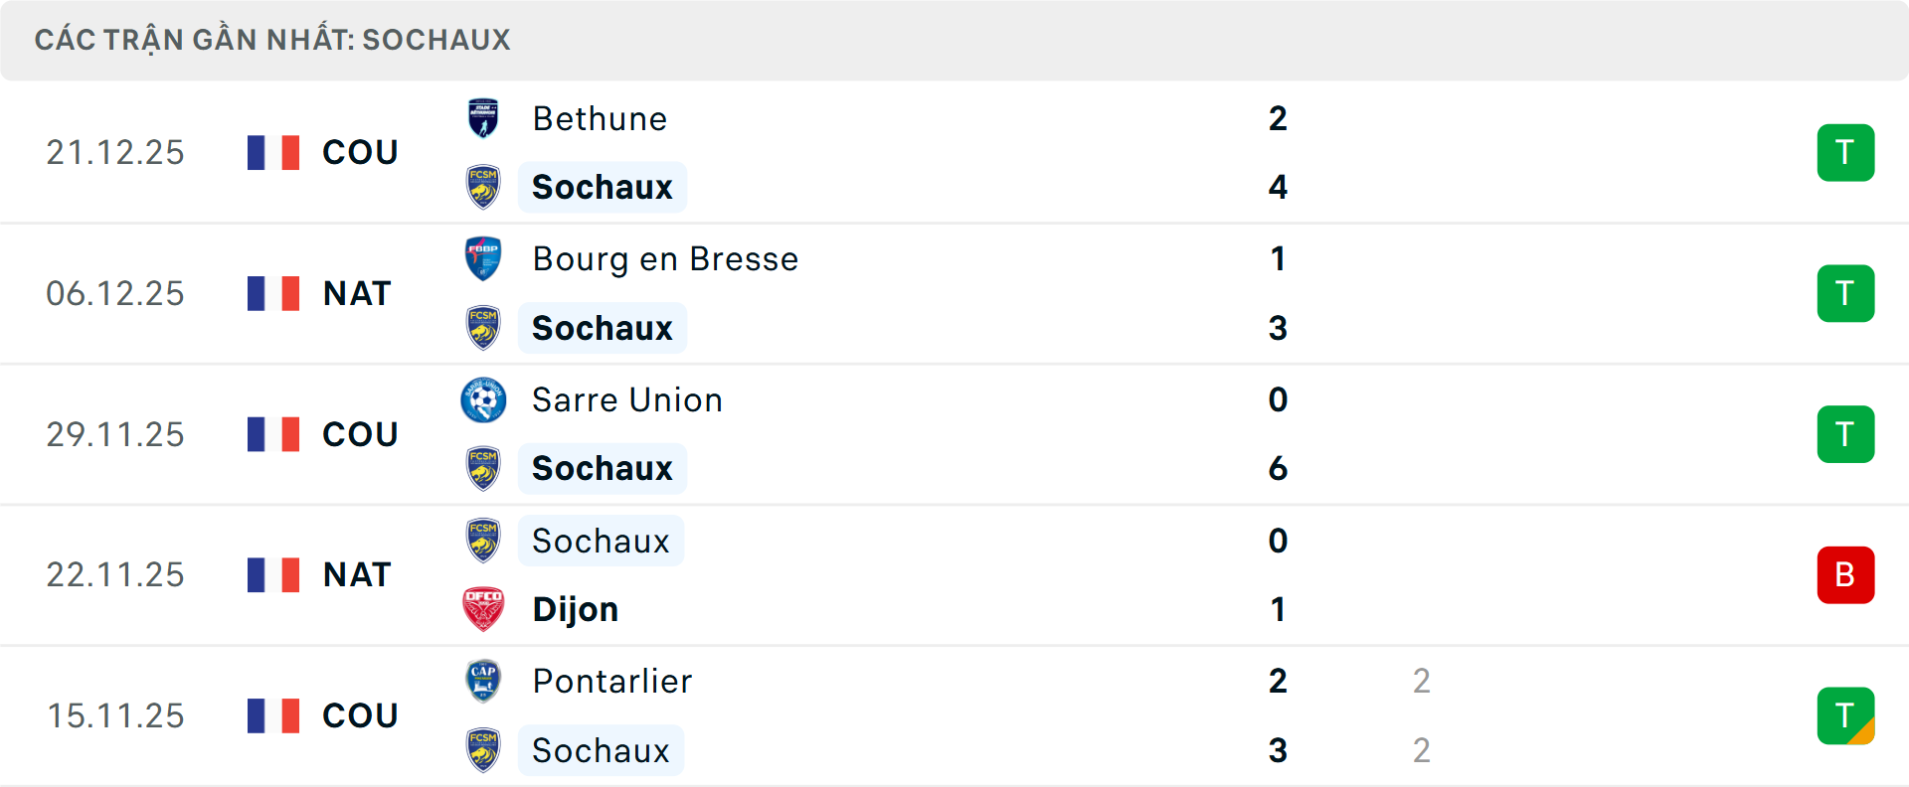
Task: Open the Dijon DFCO club crest
Action: click(x=483, y=609)
